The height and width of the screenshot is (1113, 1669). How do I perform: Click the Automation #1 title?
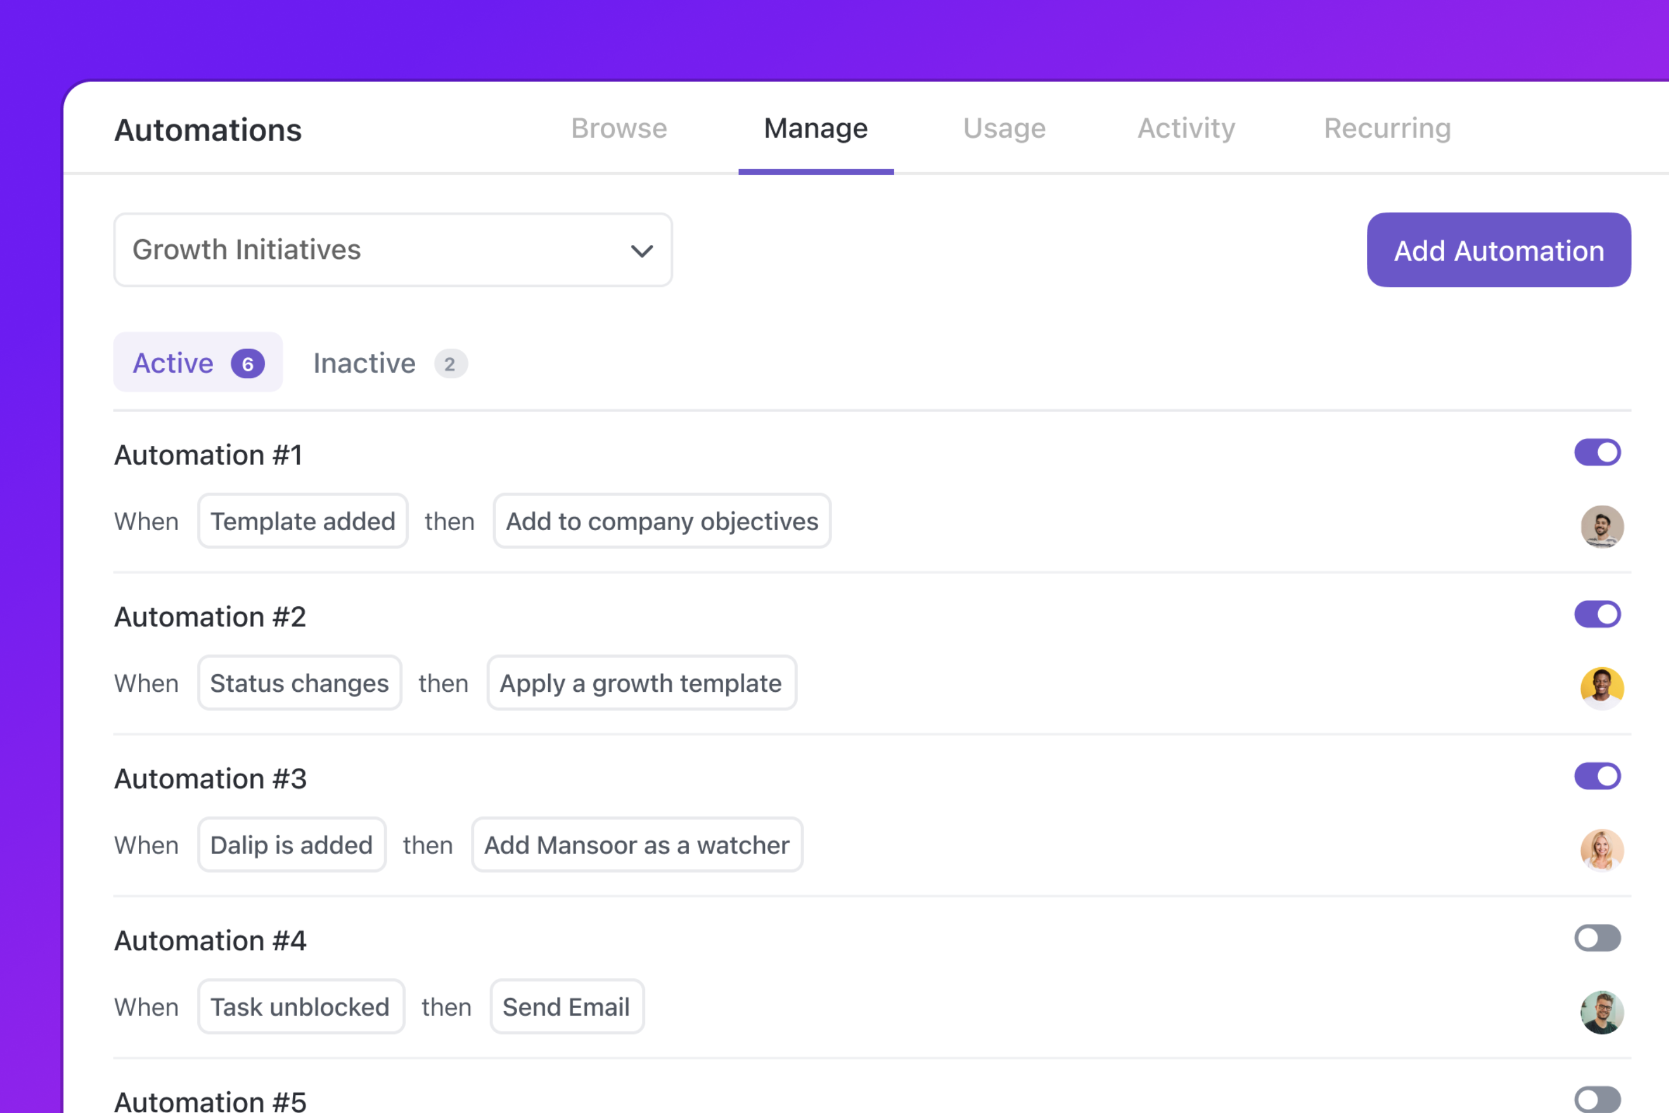pos(208,455)
